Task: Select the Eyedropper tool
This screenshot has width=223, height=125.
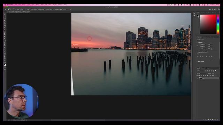Action: pyautogui.click(x=5, y=27)
